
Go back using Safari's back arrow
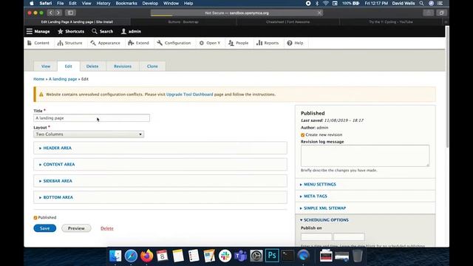point(50,13)
